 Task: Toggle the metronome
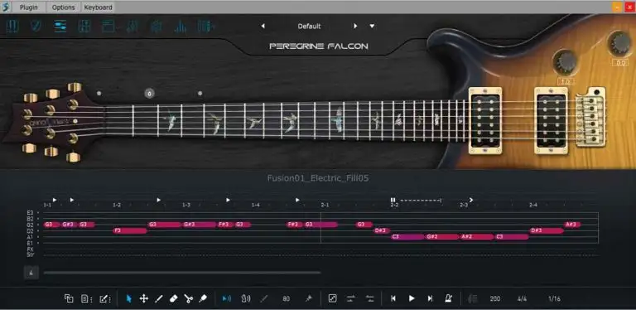[448, 298]
